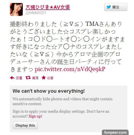Click the Japanese tweet body text
Image resolution: width=134 pixels, height=135 pixels.
click(x=67, y=47)
